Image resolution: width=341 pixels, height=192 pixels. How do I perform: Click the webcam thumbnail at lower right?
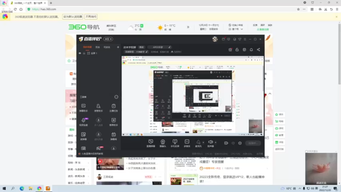tap(321, 169)
